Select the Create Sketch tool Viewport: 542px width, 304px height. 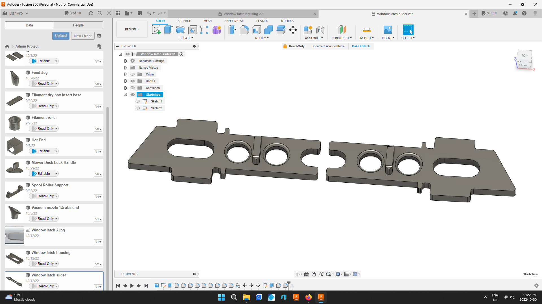156,30
